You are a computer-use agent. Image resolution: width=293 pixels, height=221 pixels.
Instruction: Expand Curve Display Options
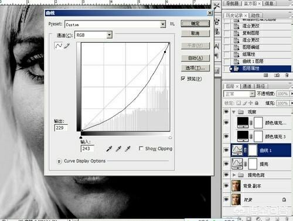point(59,161)
